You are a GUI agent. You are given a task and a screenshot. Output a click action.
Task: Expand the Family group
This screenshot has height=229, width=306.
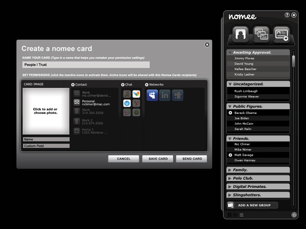[x=229, y=170]
